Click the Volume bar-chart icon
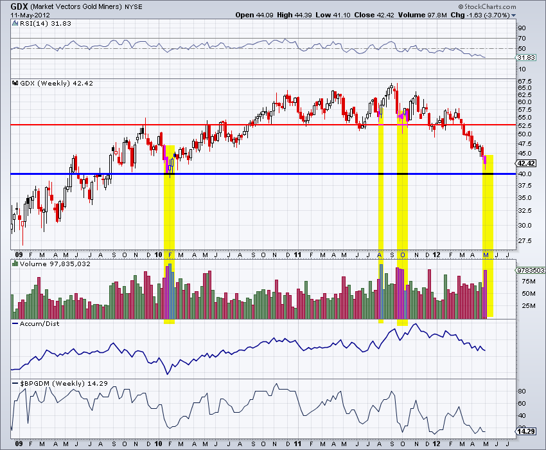 pos(15,264)
